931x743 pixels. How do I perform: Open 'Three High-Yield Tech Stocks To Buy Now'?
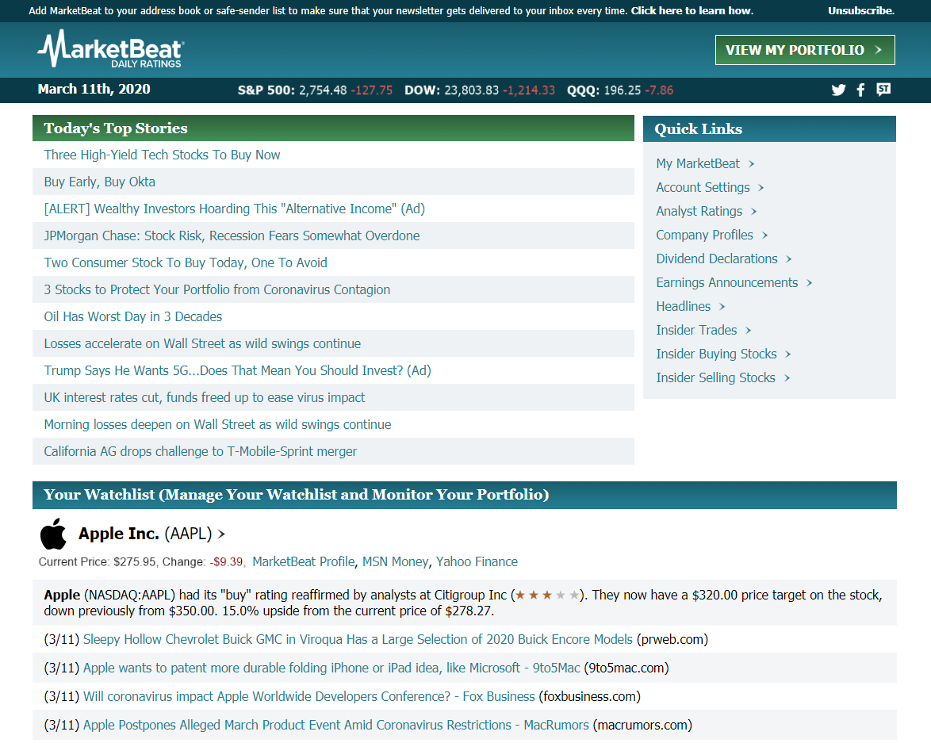[162, 155]
